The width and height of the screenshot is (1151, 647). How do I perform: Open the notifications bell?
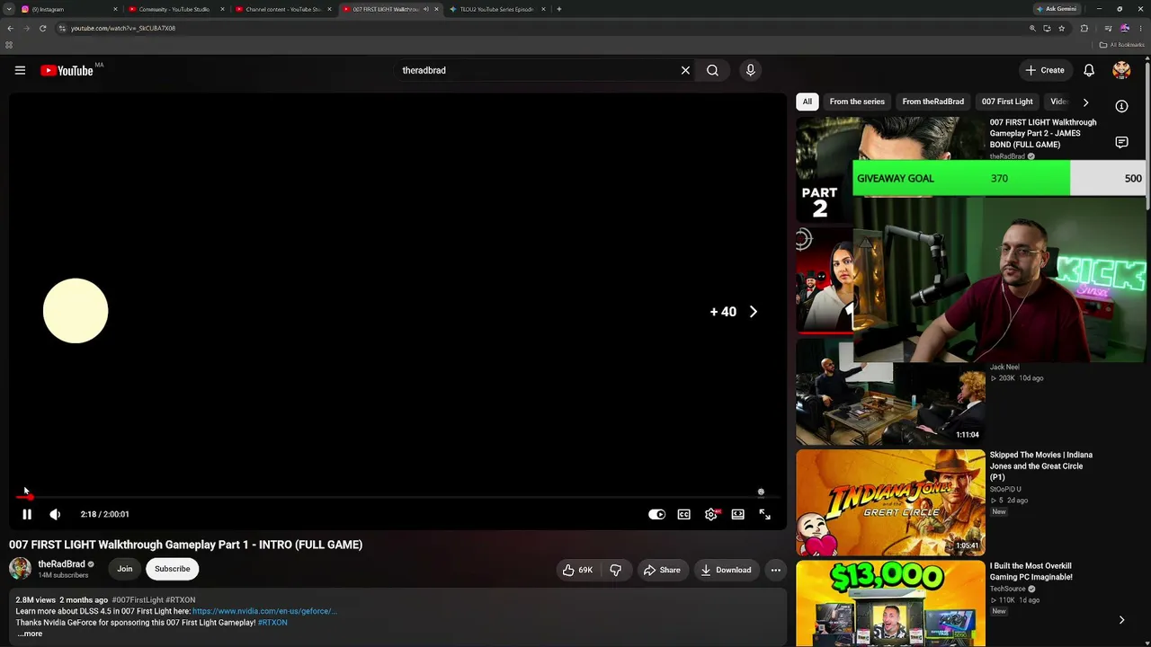click(1089, 70)
